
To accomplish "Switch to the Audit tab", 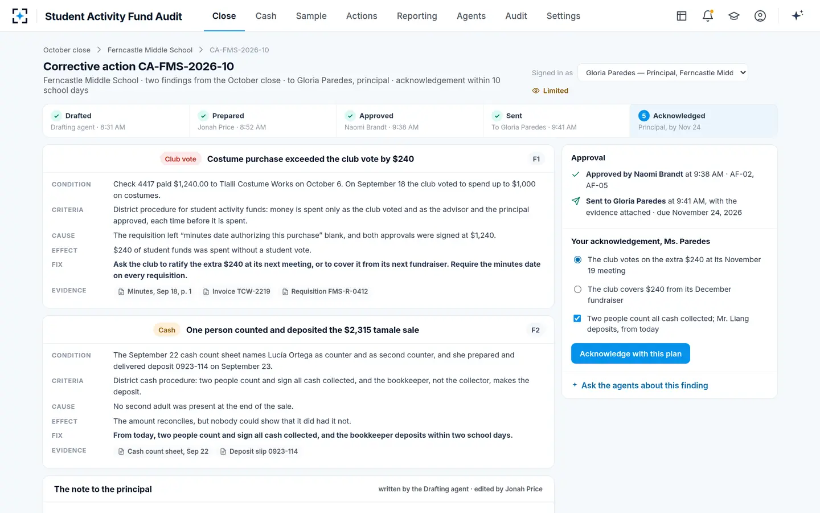I will [x=516, y=16].
